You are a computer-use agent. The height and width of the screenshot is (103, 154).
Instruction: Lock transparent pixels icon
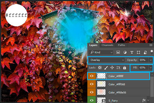point(100,68)
